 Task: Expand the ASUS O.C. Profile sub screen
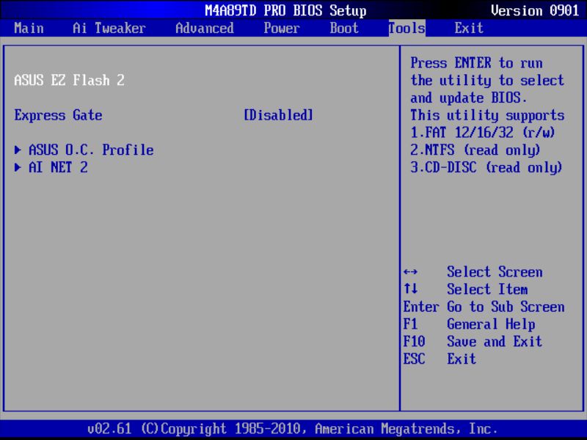(90, 150)
